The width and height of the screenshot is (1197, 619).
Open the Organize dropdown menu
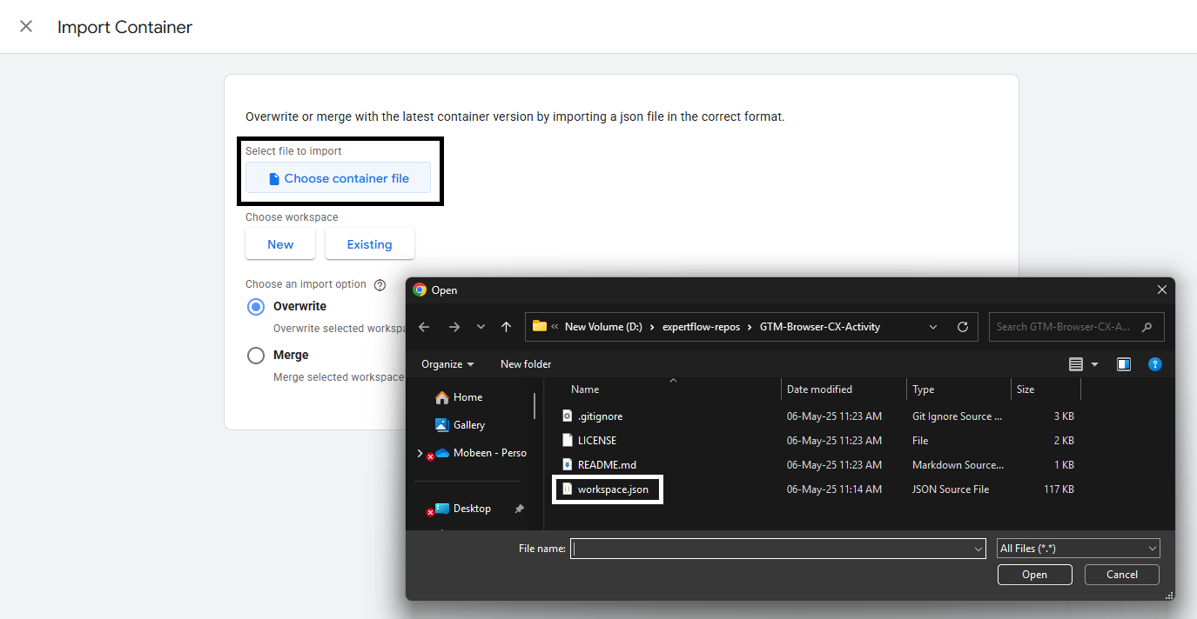click(447, 364)
